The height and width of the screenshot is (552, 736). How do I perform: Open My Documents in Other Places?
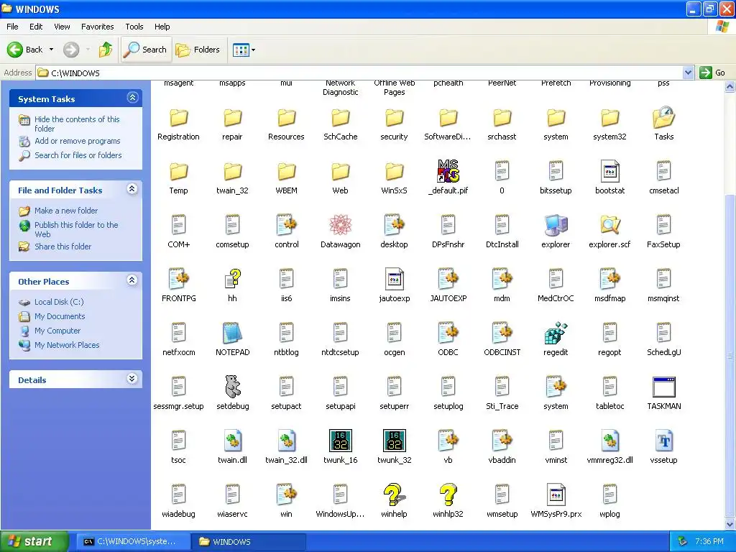[60, 316]
